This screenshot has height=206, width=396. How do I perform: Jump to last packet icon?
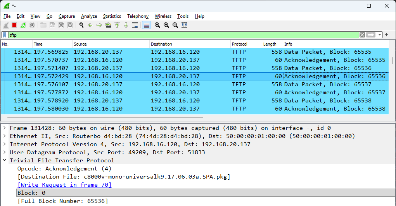(126, 25)
